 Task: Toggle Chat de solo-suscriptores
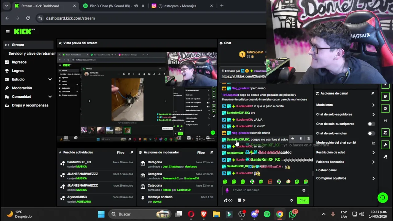(371, 124)
